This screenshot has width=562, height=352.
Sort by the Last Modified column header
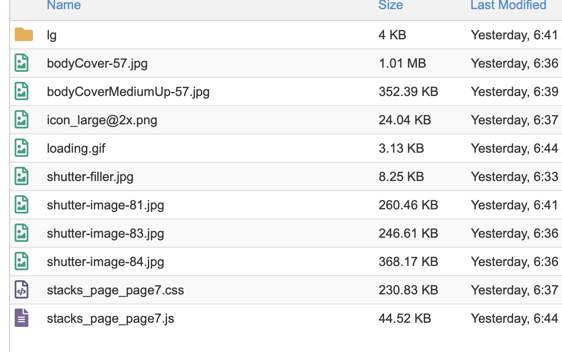click(x=508, y=5)
